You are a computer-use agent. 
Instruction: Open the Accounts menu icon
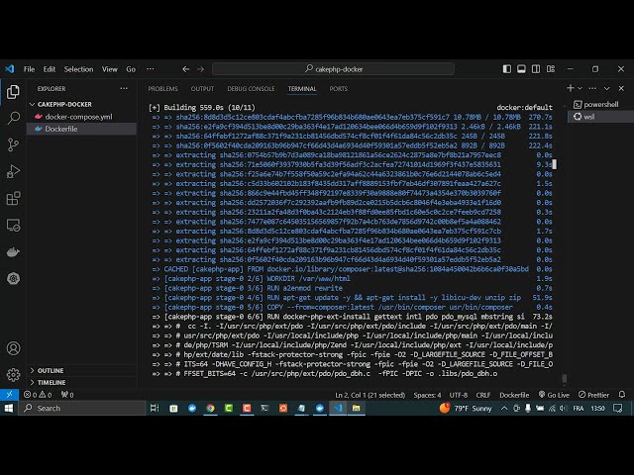[13, 348]
